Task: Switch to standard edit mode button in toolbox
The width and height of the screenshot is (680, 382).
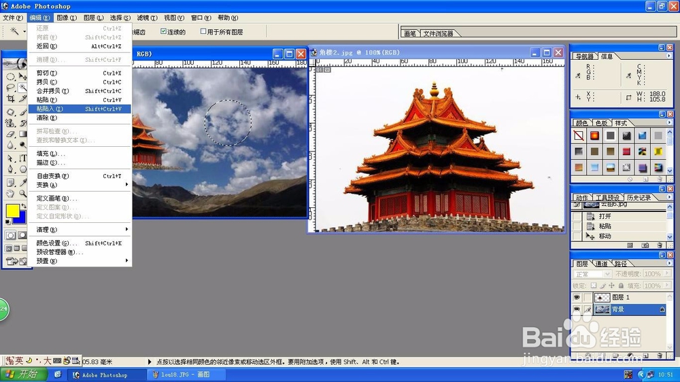Action: (x=10, y=235)
